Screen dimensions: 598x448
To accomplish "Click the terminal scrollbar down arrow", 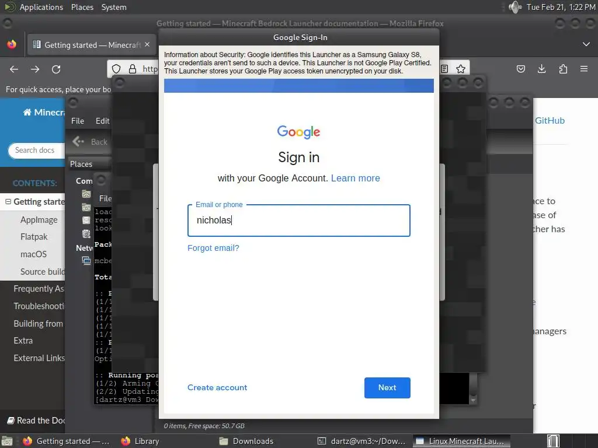I will [x=473, y=400].
